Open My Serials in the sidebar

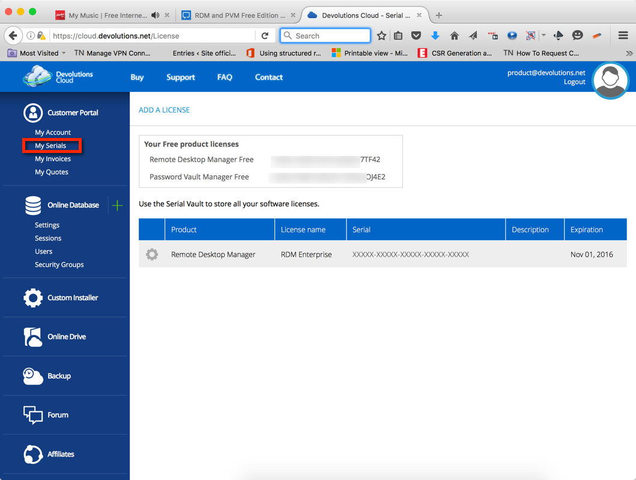50,145
